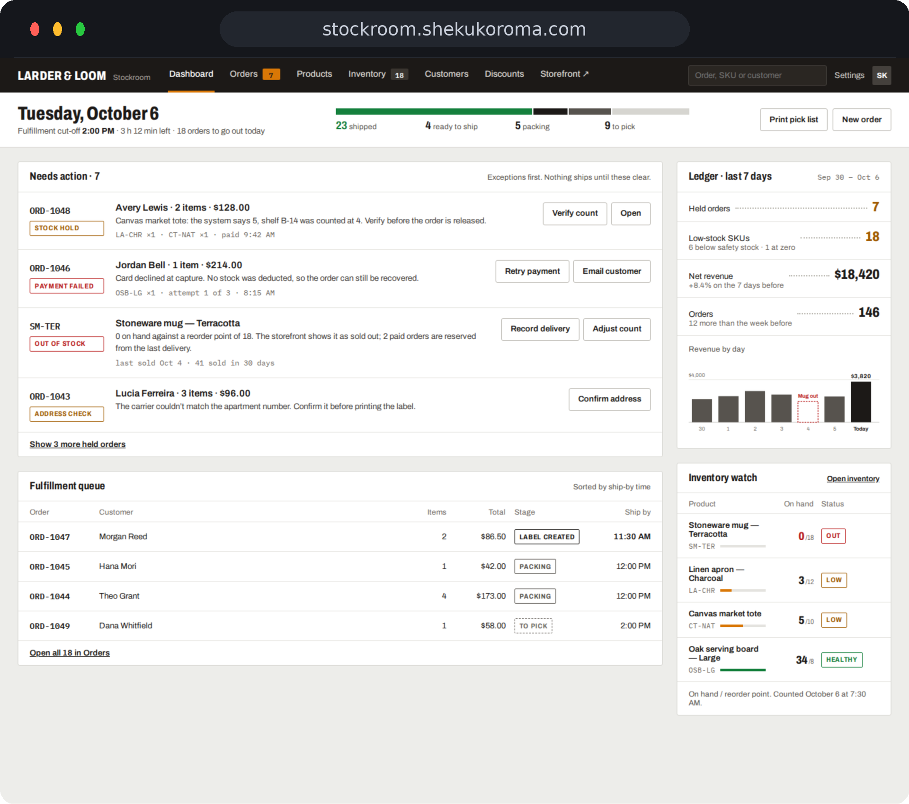Click the order, SKU or customer search field
The image size is (909, 804).
[x=757, y=75]
